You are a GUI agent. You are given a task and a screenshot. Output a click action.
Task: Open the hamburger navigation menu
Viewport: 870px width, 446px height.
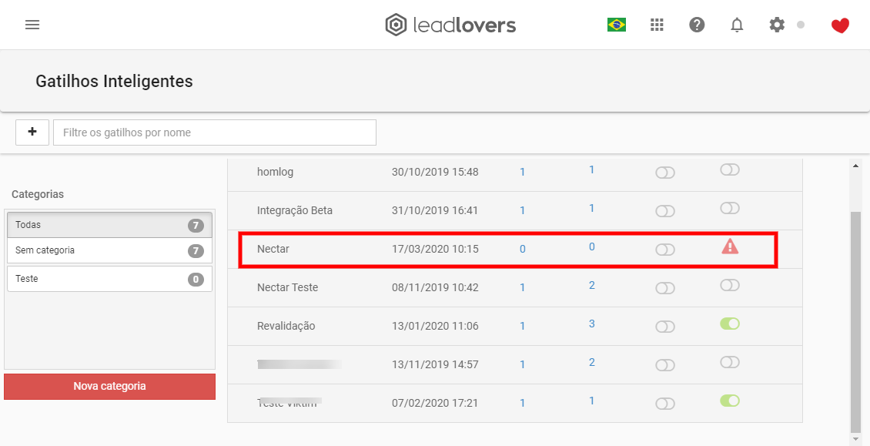[32, 25]
